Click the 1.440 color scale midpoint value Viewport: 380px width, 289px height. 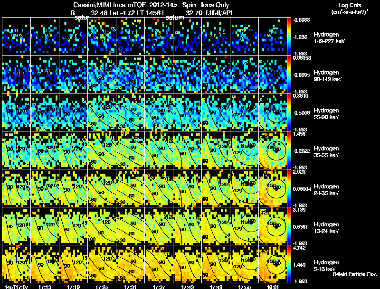coord(299,265)
